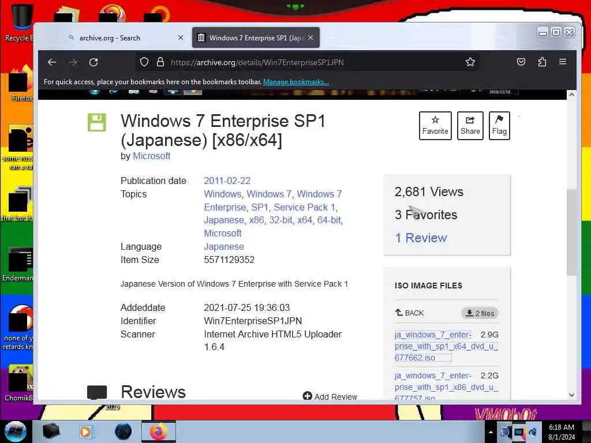Click the volume system tray icon
The width and height of the screenshot is (591, 443).
tap(533, 432)
